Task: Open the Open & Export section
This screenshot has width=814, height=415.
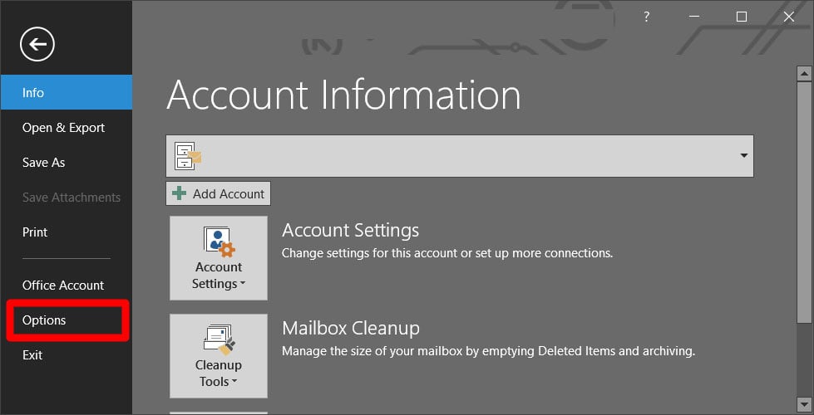Action: pos(63,128)
